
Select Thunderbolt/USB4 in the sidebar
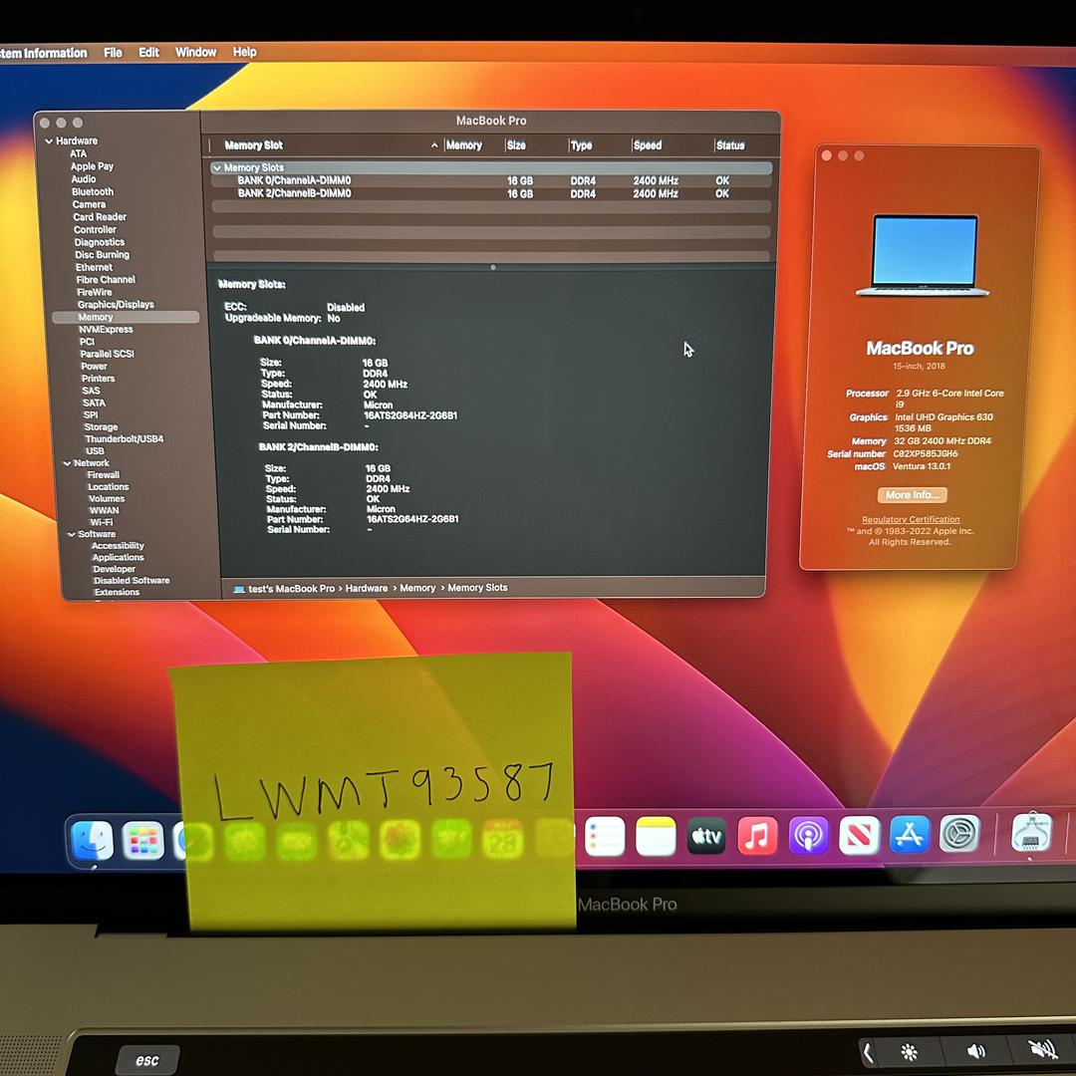click(125, 439)
